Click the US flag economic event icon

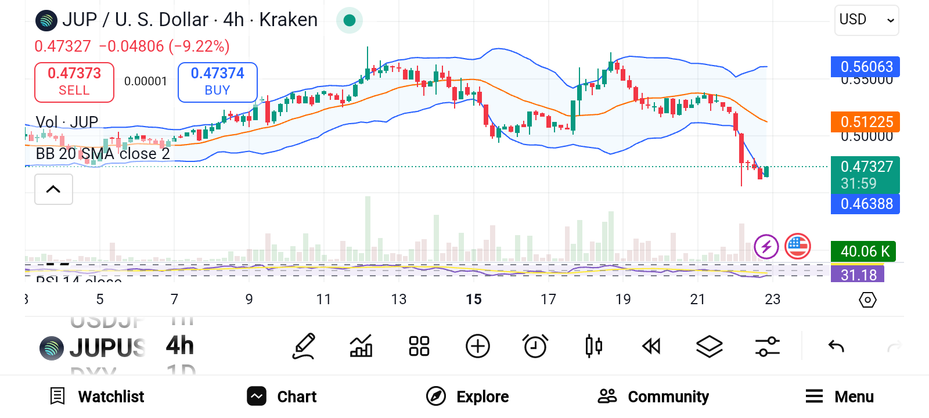797,247
